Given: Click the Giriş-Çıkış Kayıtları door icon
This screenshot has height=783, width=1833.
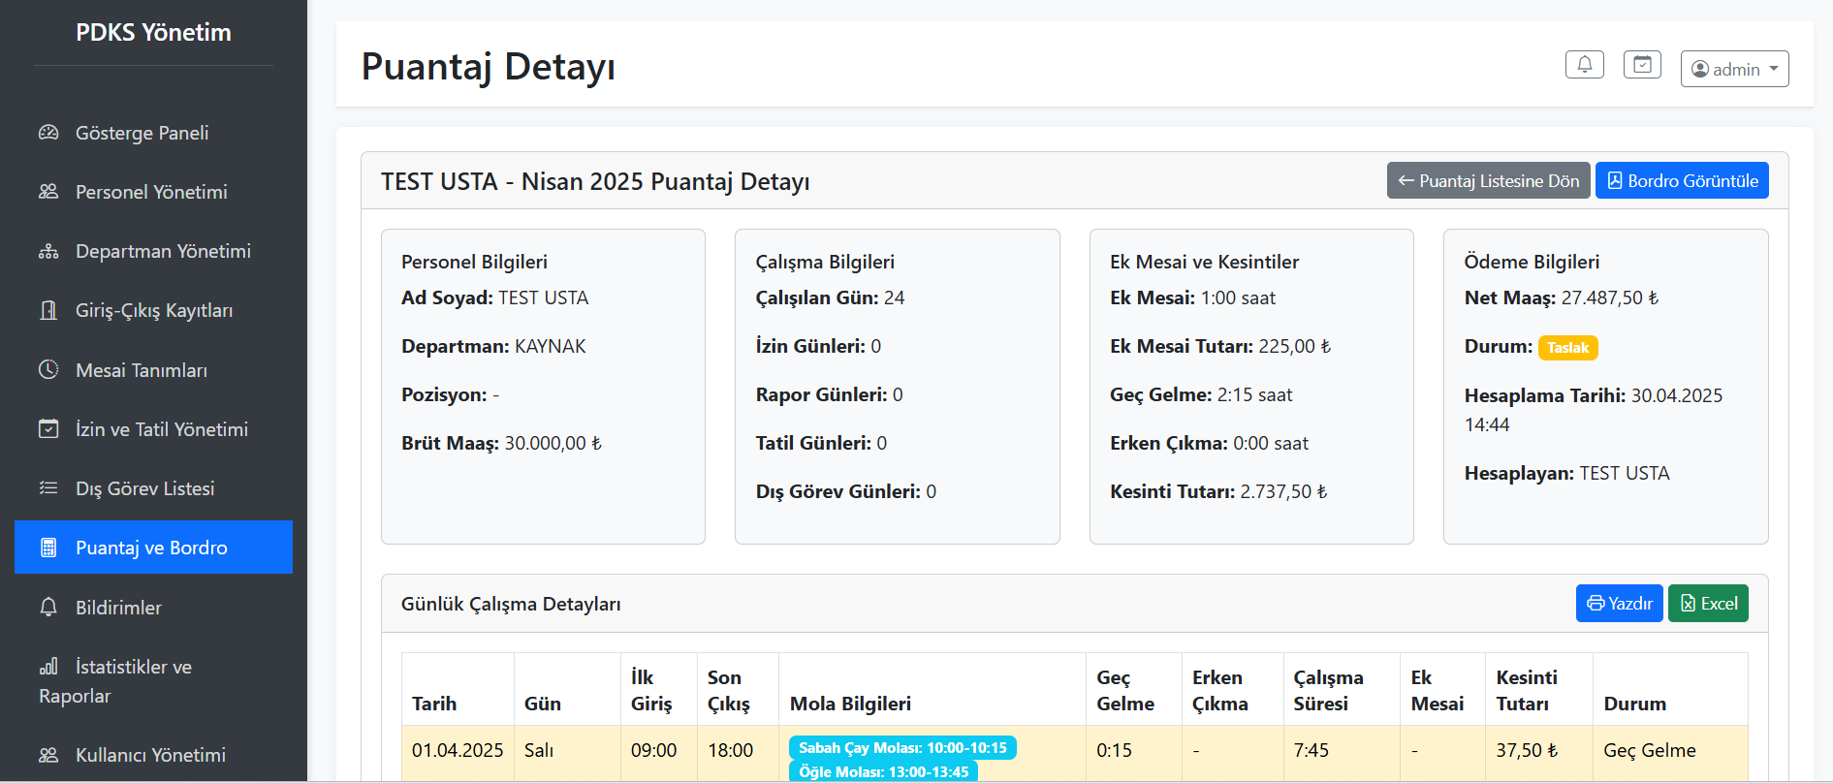Looking at the screenshot, I should [48, 311].
